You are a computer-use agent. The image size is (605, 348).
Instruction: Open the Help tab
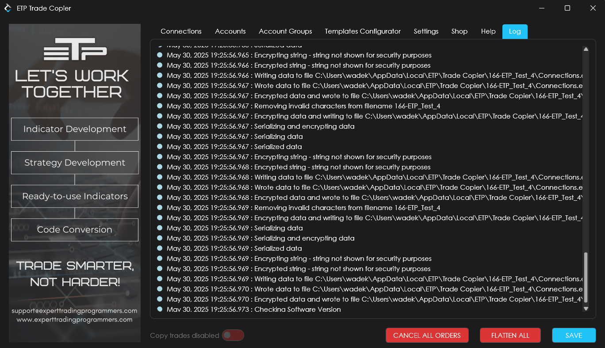(488, 31)
